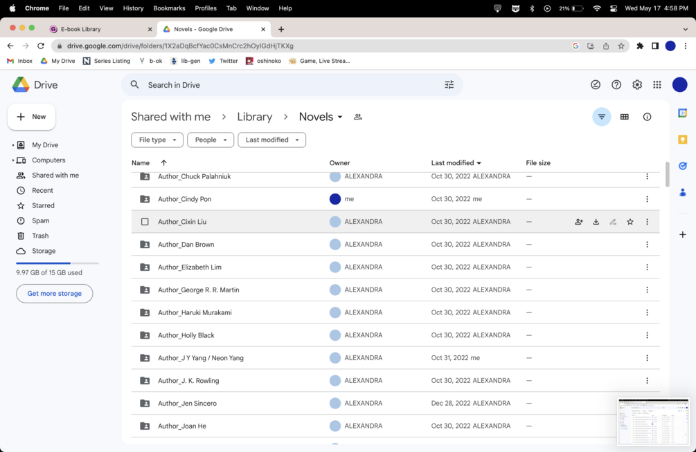Click the share icon on Author_Cixin Liu row
Image resolution: width=696 pixels, height=452 pixels.
[579, 222]
